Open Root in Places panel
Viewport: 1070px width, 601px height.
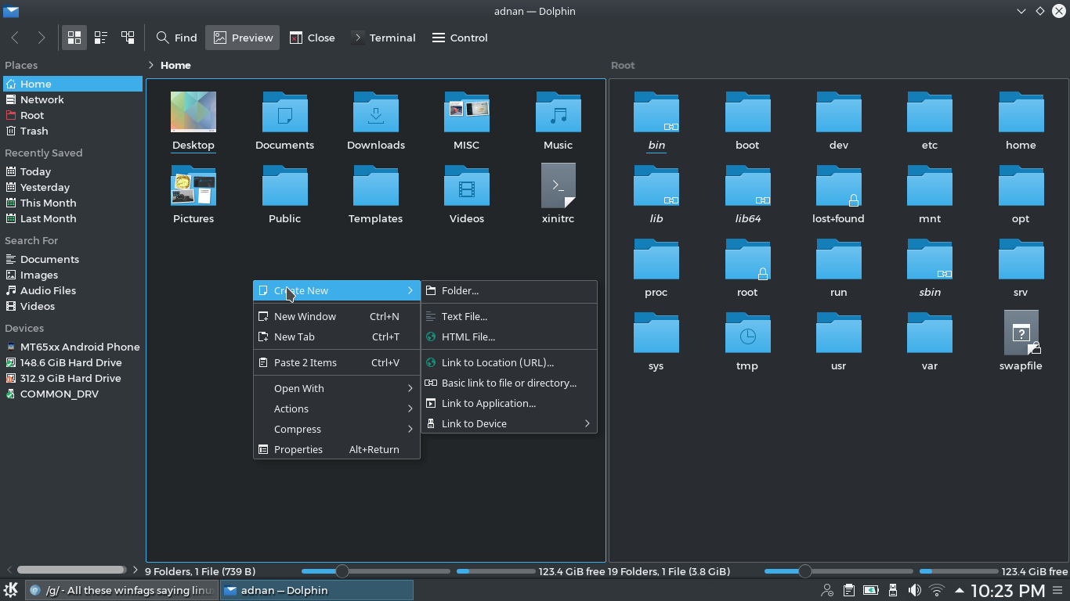pos(72,115)
